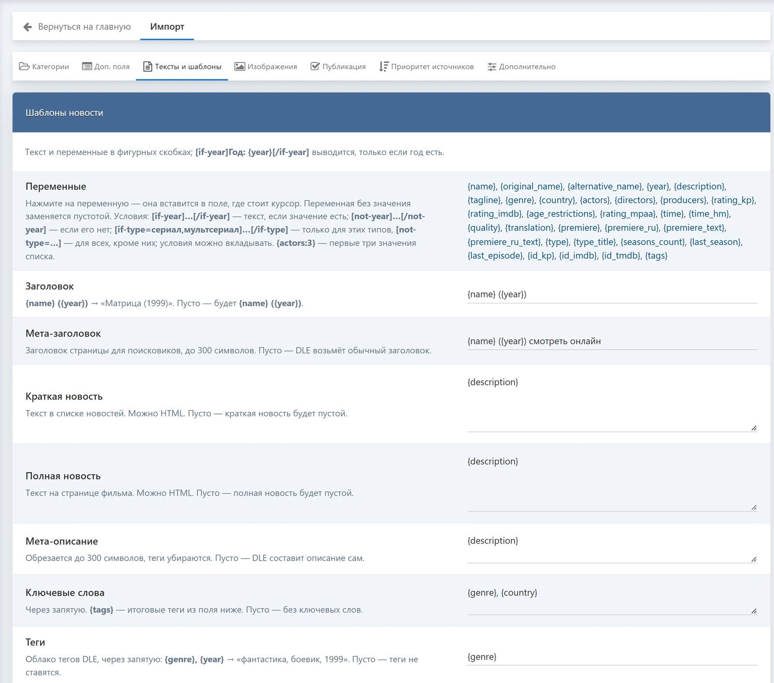Open the Категории tab

click(x=44, y=66)
